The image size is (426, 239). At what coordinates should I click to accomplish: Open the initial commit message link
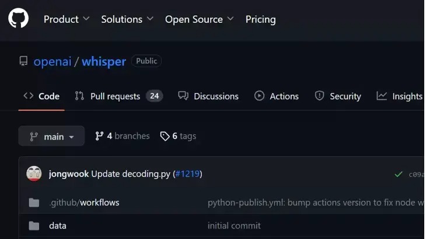tap(234, 226)
